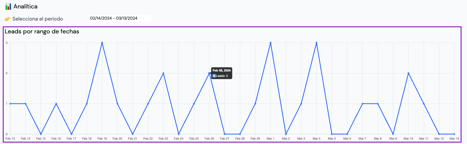Click the Analítica page heading text
This screenshot has height=144, width=467.
click(25, 6)
